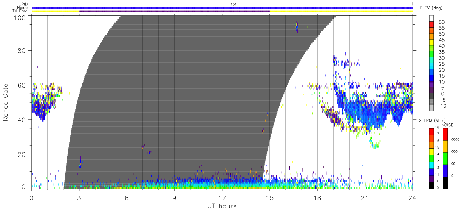Click the light gray bottom ELEV bar segment
464x214 pixels.
(432, 108)
